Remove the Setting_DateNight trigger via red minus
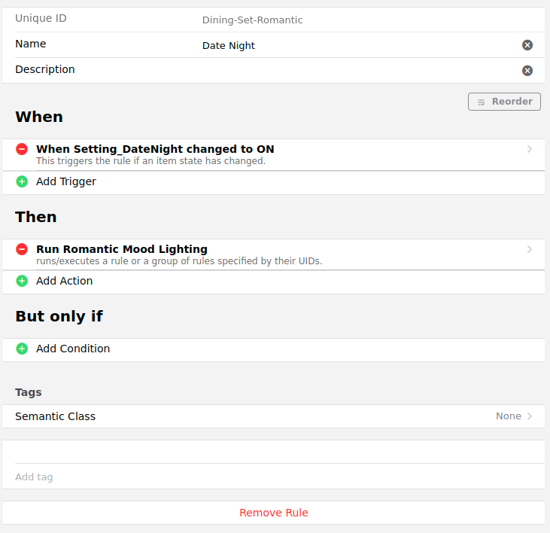Image resolution: width=550 pixels, height=533 pixels. (x=22, y=149)
